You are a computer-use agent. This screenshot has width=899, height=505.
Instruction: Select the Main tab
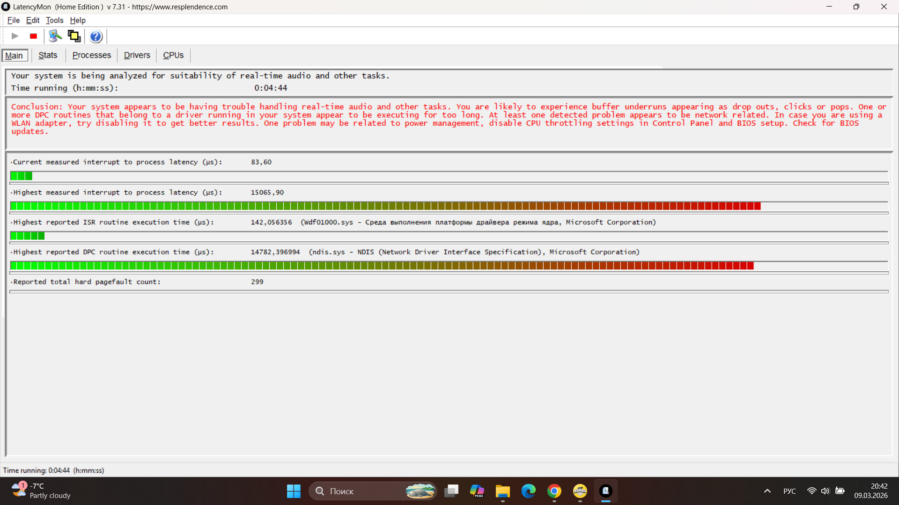tap(15, 56)
